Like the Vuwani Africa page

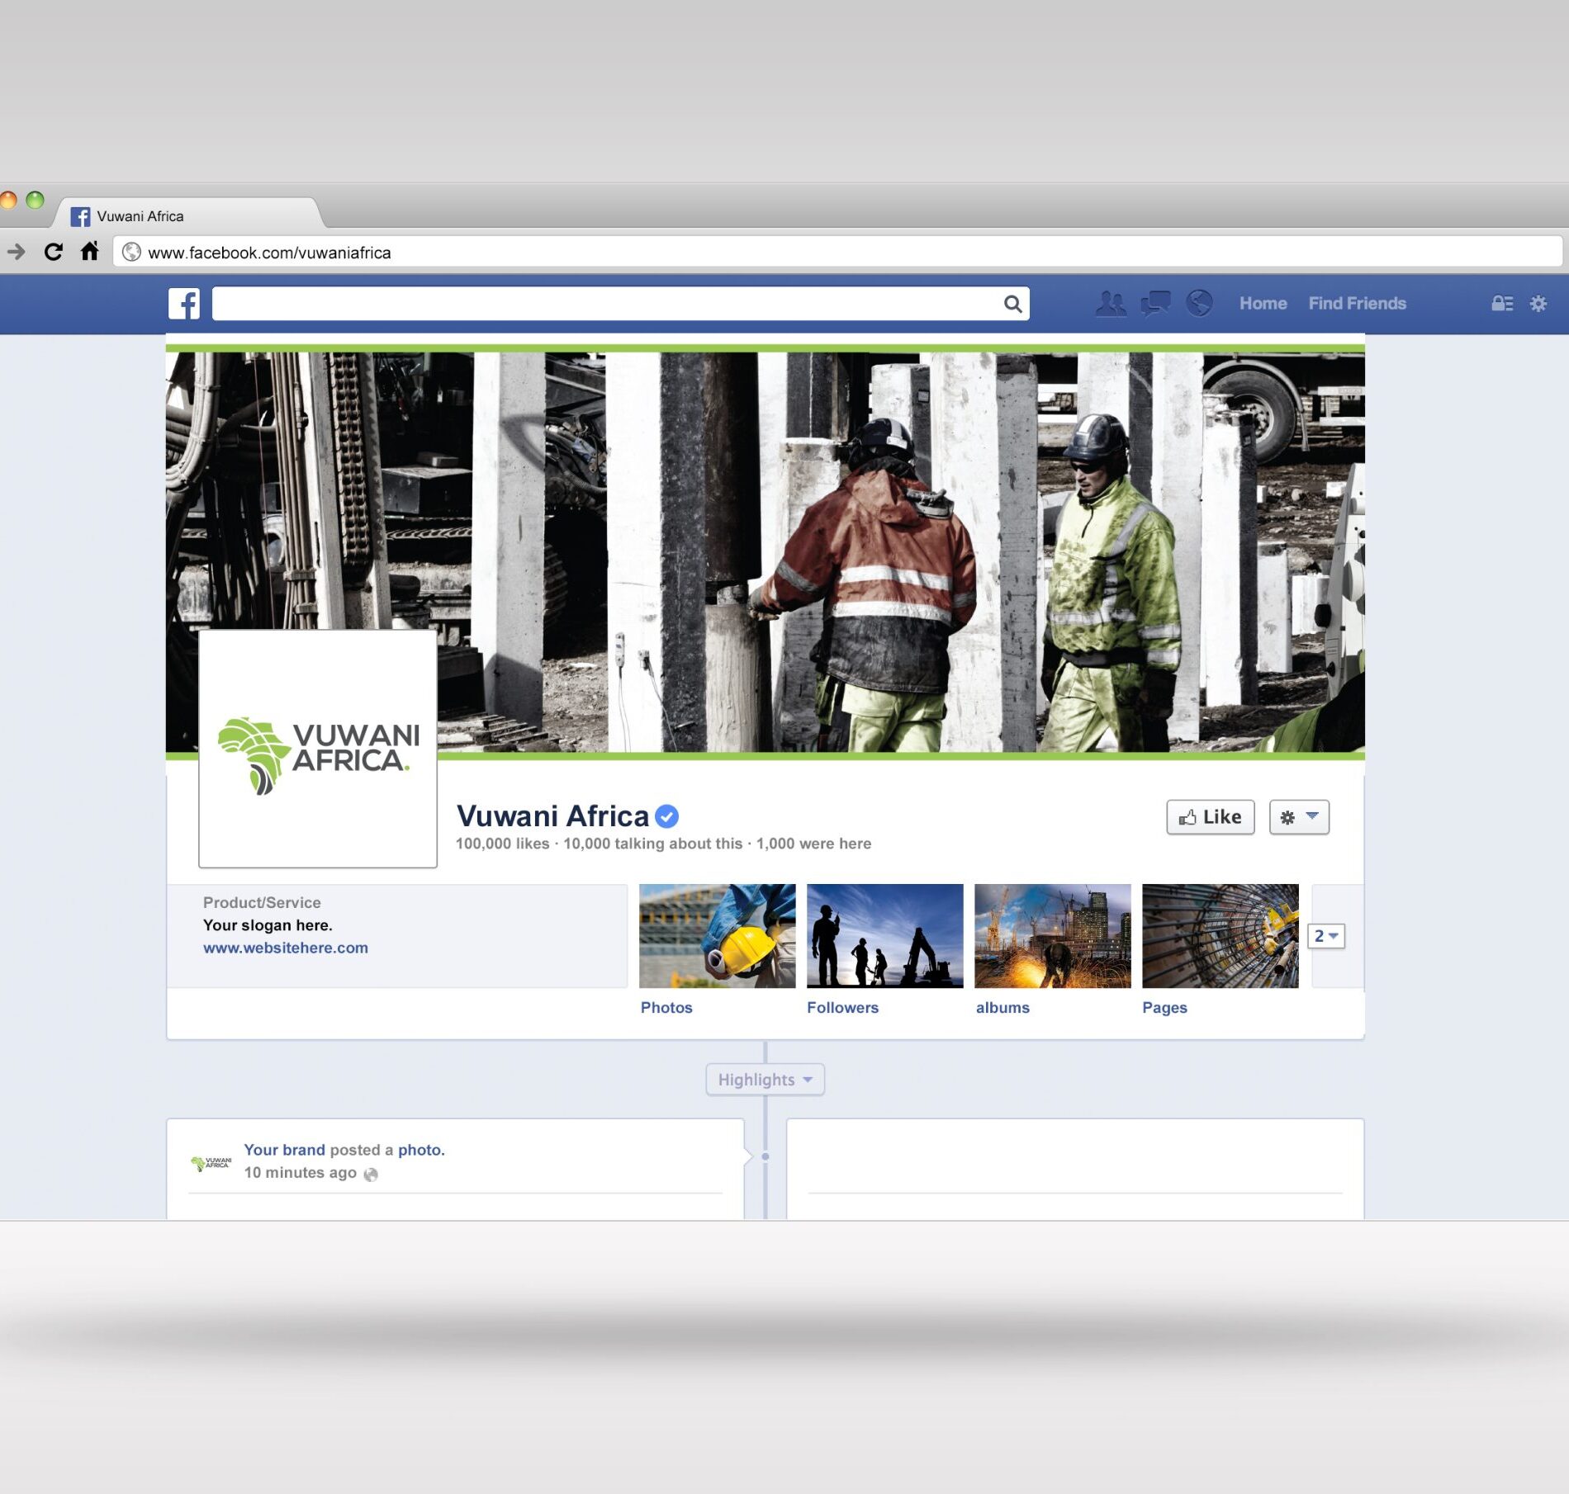tap(1210, 817)
